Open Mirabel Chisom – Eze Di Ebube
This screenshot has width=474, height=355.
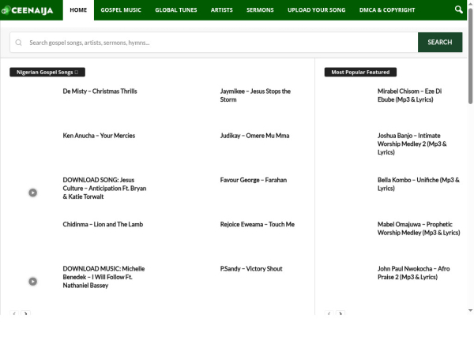pyautogui.click(x=409, y=95)
